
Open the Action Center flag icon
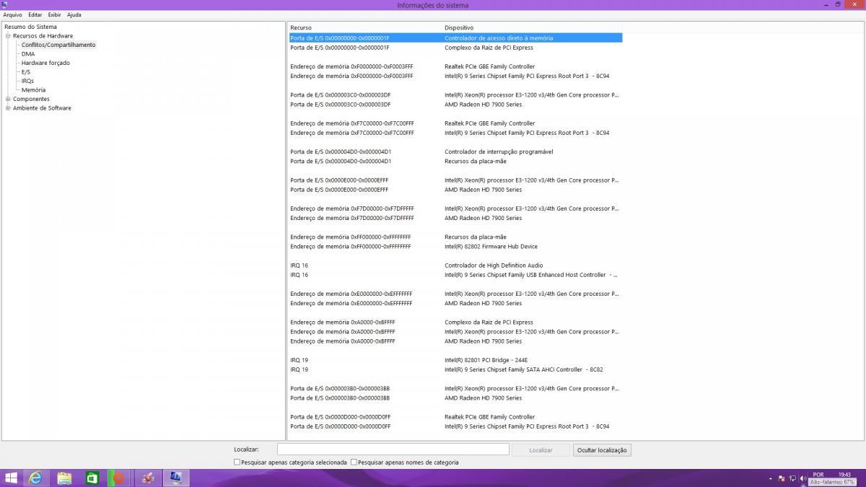point(782,478)
